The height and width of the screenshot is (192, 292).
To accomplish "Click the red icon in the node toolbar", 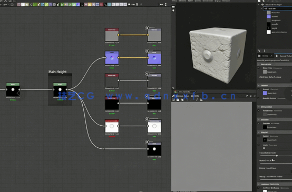I will (102, 4).
